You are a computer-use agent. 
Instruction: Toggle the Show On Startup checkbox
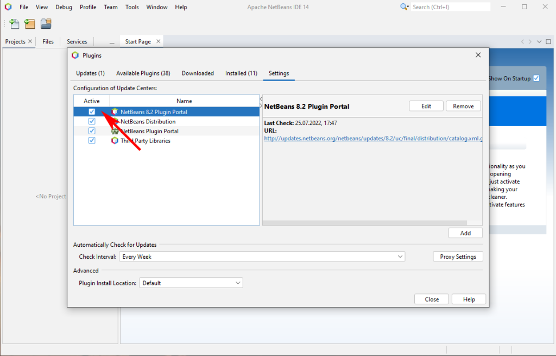(536, 78)
